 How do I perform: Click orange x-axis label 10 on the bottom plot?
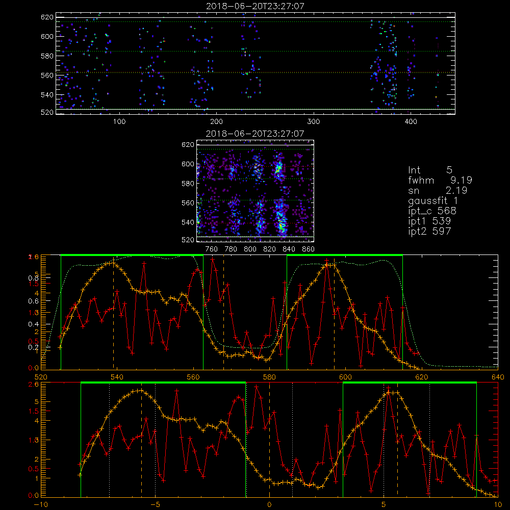[x=498, y=505]
